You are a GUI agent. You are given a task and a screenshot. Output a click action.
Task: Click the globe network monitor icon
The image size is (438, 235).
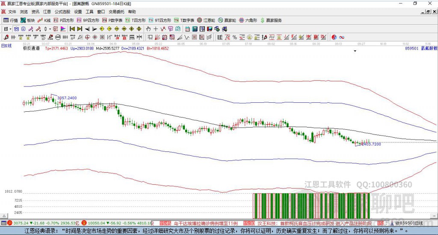coord(217,29)
